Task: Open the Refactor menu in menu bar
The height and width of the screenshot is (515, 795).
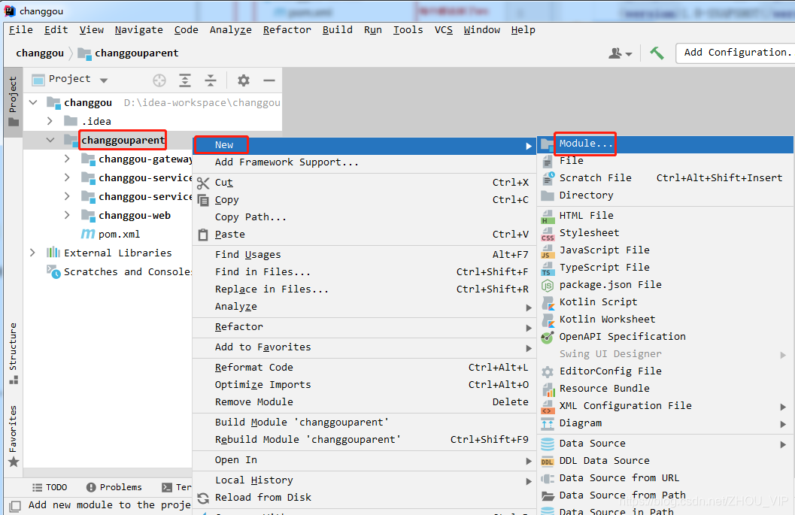Action: (287, 30)
